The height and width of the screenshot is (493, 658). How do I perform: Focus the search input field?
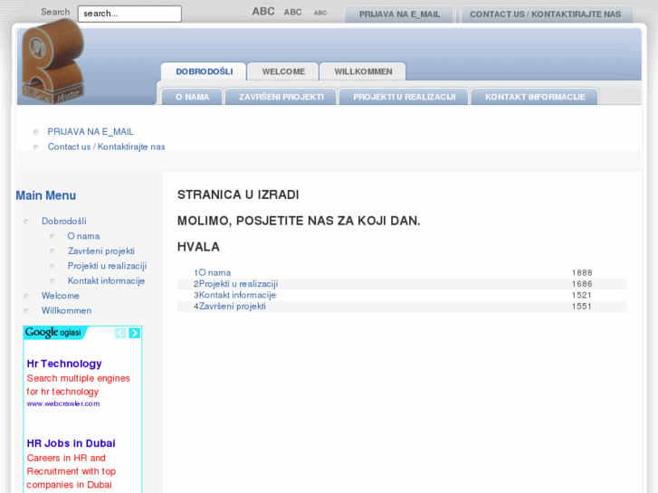pos(129,14)
